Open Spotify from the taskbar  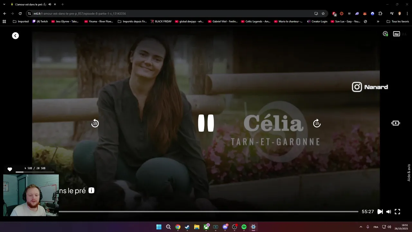point(244,227)
